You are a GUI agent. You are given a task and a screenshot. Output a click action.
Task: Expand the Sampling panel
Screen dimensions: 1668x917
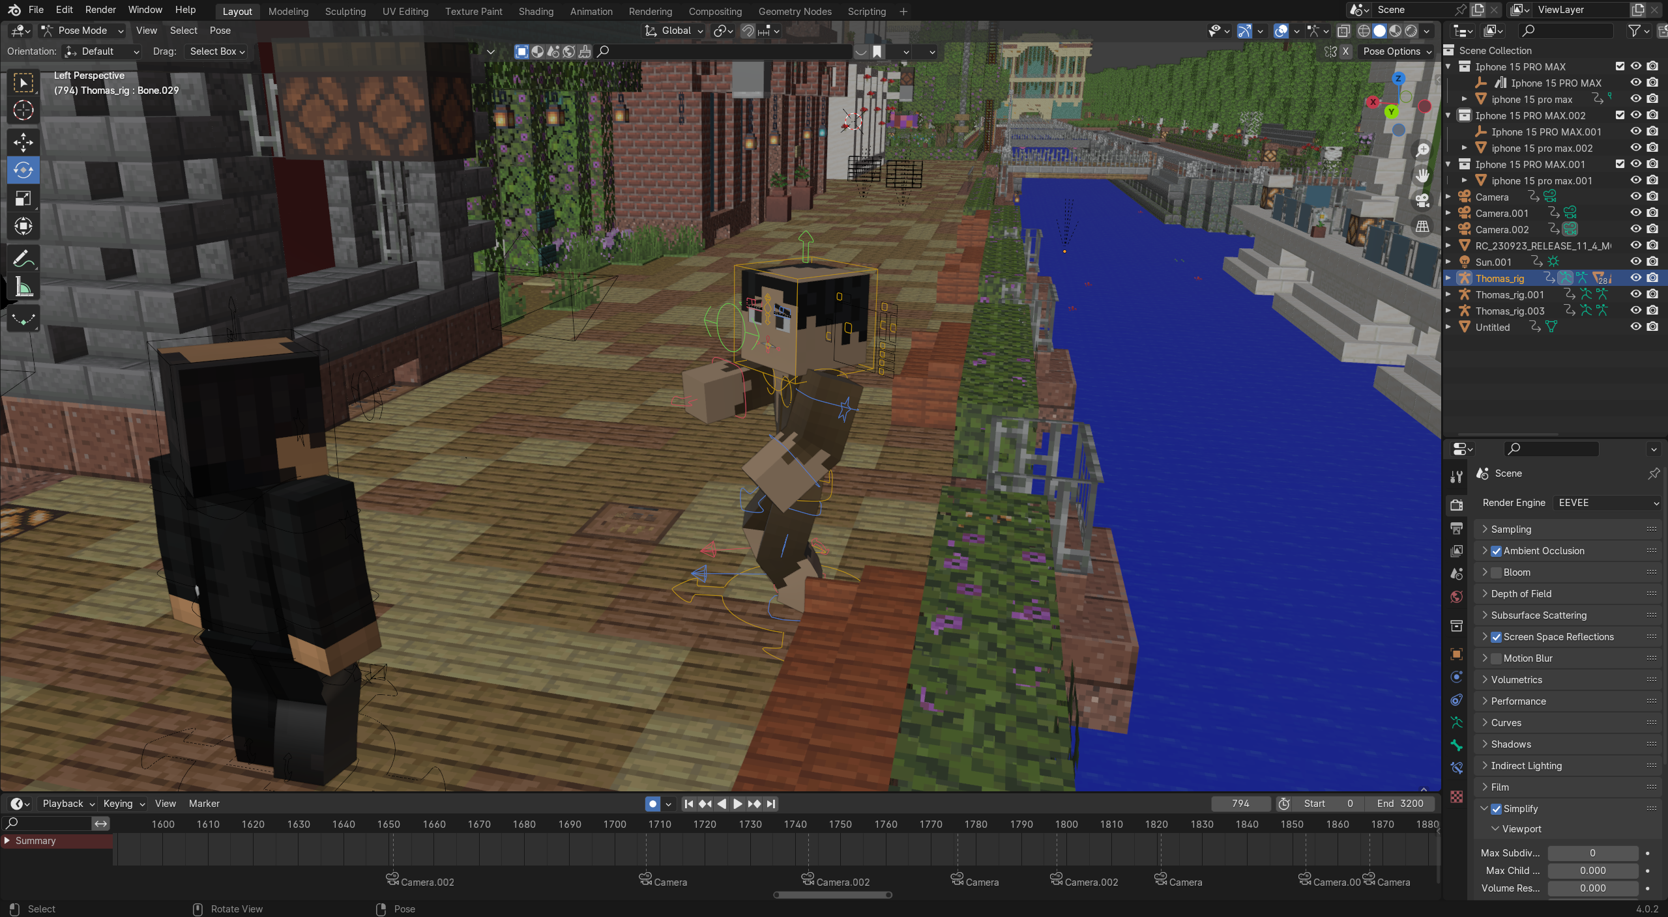(1568, 529)
